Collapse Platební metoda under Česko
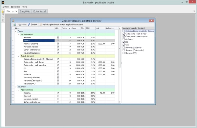 19,35
